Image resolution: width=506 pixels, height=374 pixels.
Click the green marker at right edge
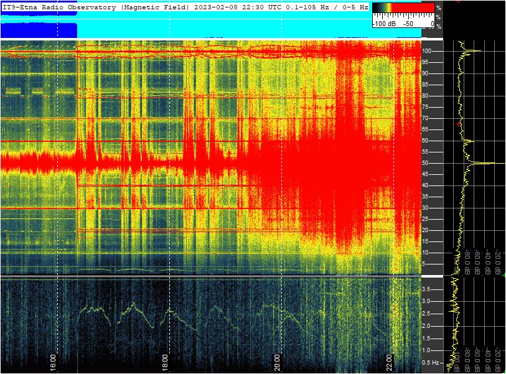click(504, 275)
